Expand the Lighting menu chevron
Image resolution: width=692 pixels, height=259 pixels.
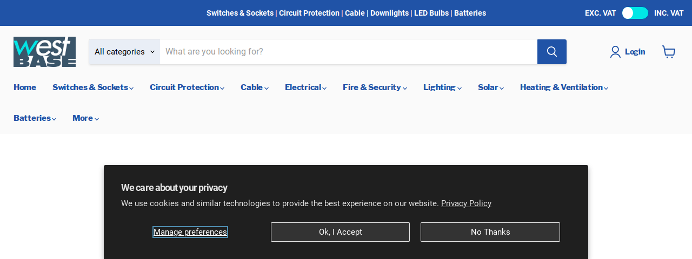point(459,88)
